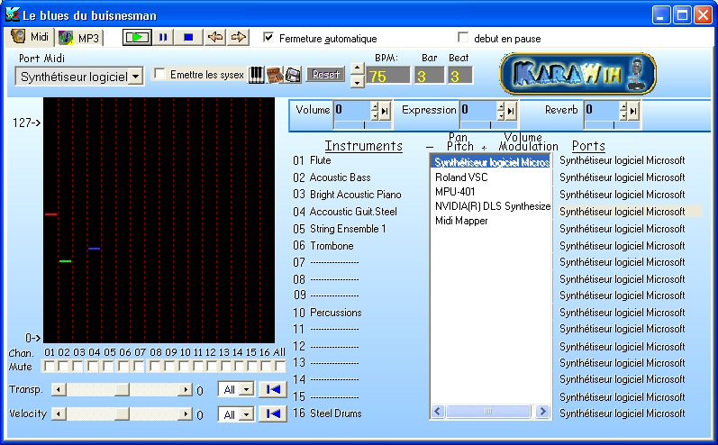Screen dimensions: 718x445
Task: Mute channel 10 checkbox
Action: tap(184, 367)
